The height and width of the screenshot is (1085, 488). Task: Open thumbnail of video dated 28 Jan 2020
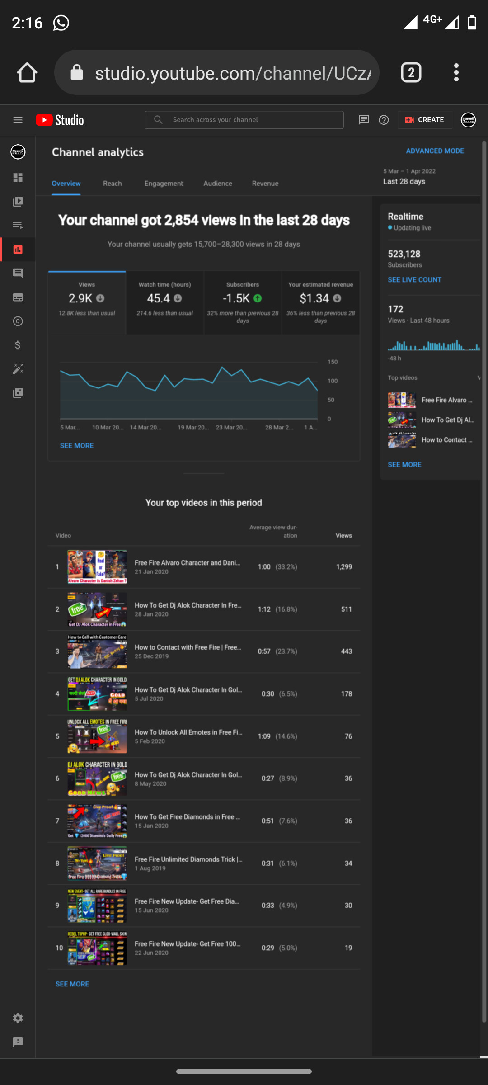[97, 609]
